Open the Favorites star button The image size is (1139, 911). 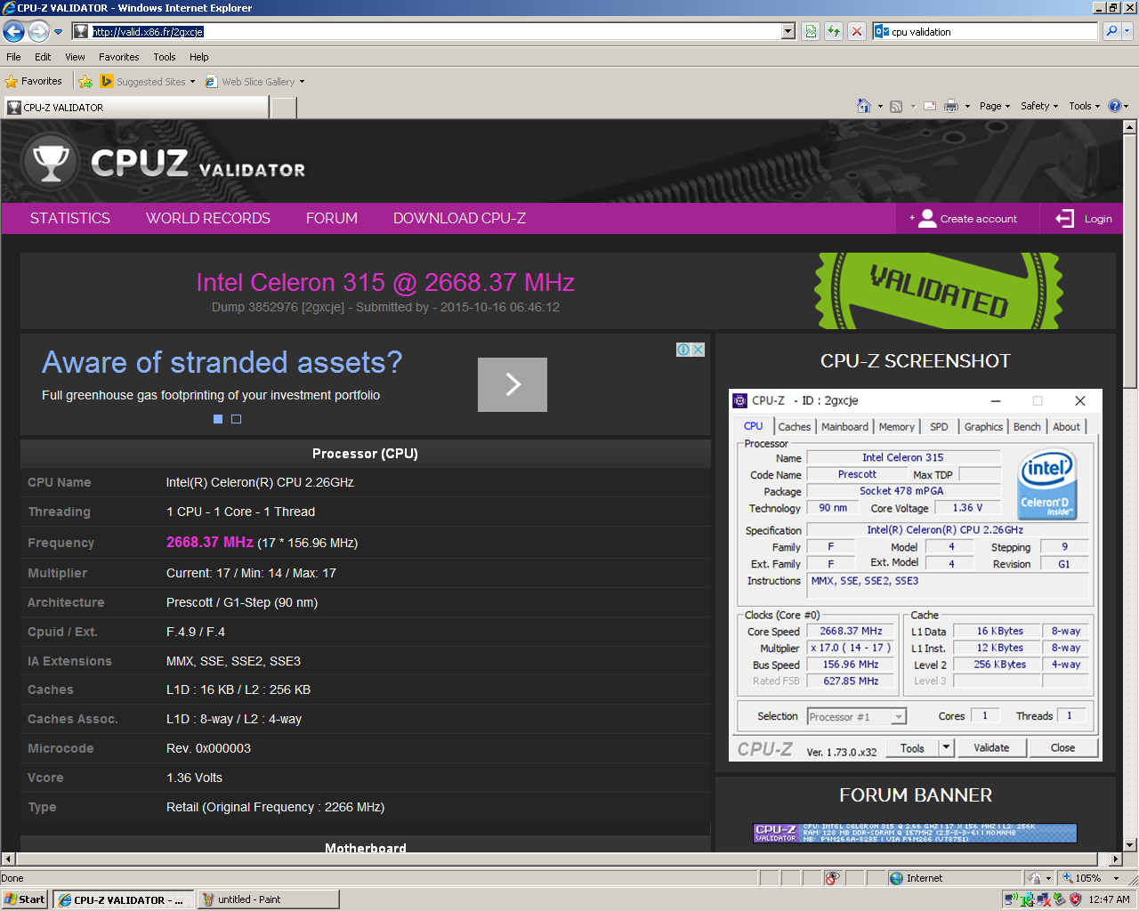click(x=34, y=81)
